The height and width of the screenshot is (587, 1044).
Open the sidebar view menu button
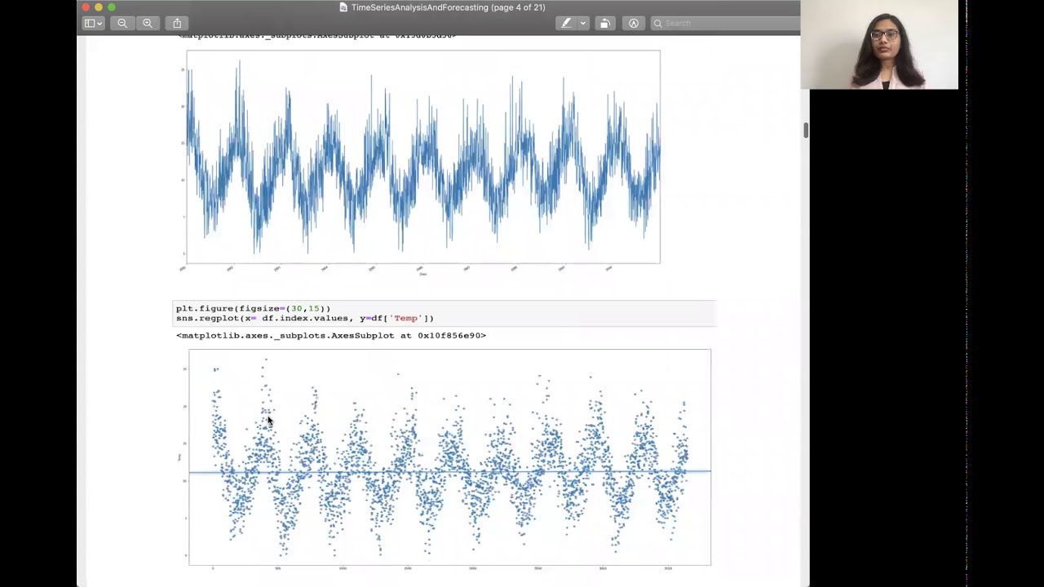pos(93,23)
